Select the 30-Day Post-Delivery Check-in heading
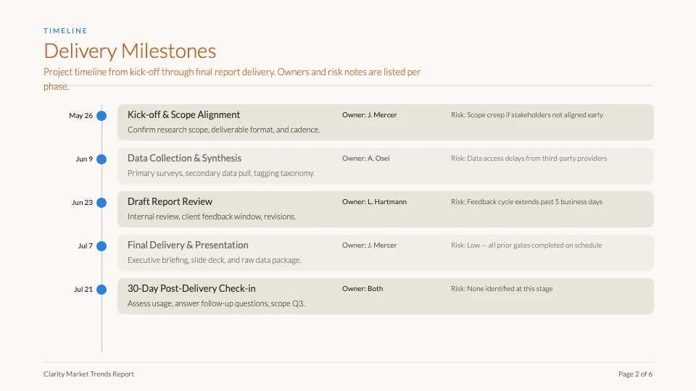 (191, 289)
